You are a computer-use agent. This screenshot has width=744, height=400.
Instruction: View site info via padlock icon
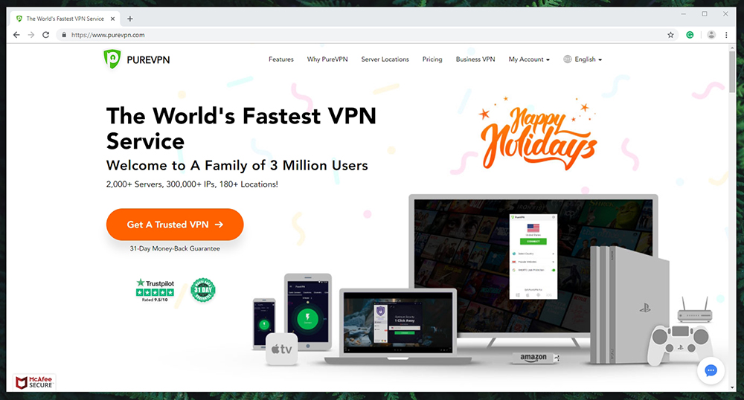[64, 35]
